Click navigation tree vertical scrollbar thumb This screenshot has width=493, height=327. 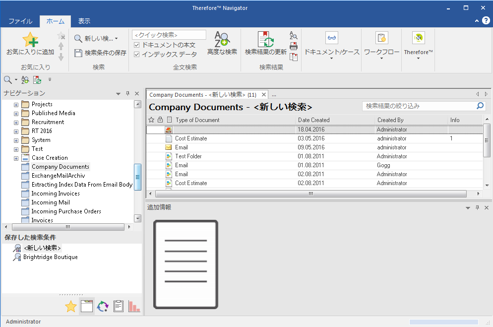pyautogui.click(x=137, y=177)
